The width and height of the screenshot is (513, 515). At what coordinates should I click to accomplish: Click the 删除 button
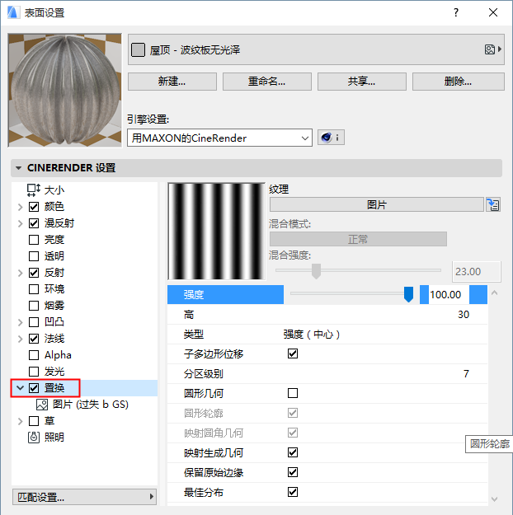458,81
